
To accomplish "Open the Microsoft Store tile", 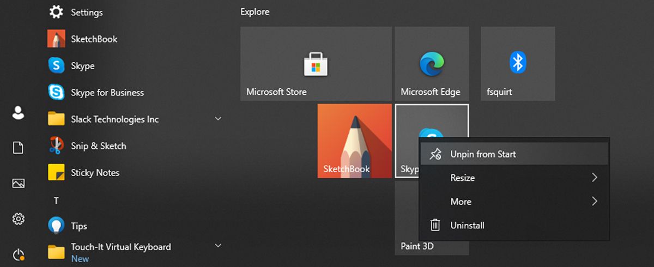I will (316, 64).
